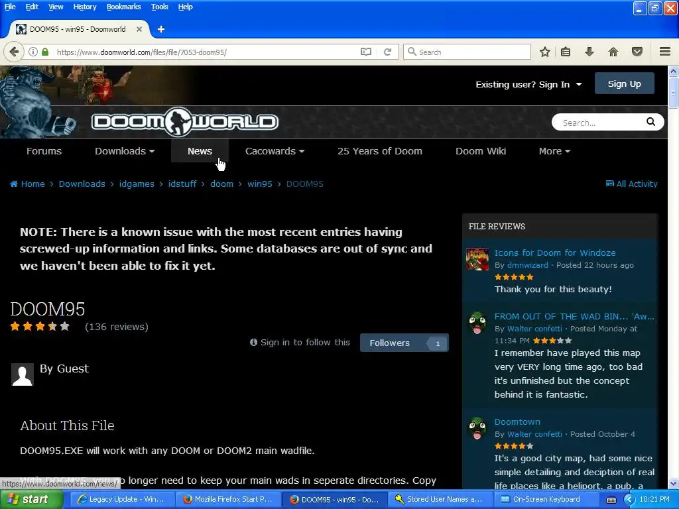Open the File menu
This screenshot has height=509, width=679.
coord(10,7)
